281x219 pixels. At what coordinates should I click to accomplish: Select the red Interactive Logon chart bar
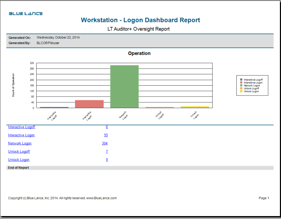(x=89, y=104)
